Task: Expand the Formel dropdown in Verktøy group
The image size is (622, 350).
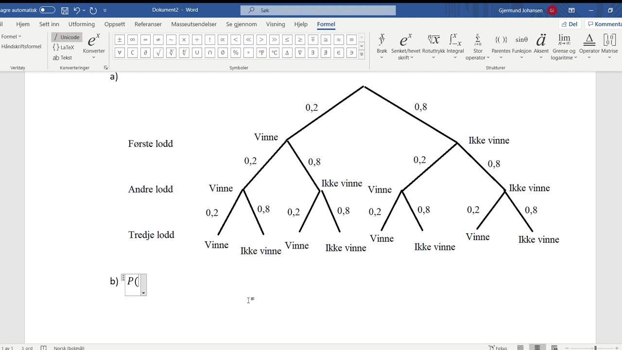Action: pos(11,36)
